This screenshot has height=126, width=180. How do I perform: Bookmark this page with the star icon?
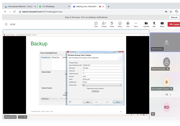click(171, 12)
